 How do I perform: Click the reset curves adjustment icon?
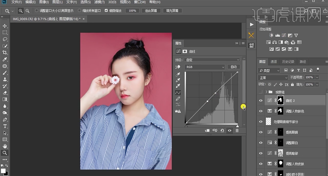pos(222,131)
